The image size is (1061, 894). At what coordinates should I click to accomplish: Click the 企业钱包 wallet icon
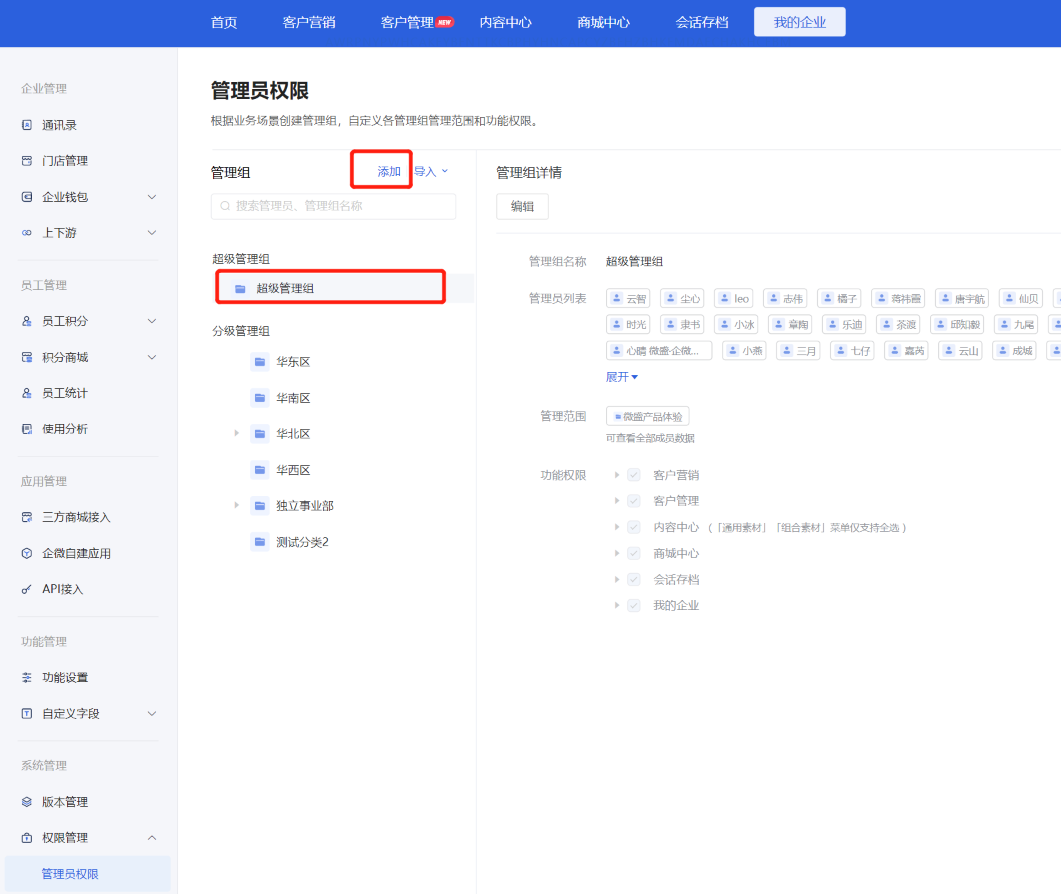27,197
